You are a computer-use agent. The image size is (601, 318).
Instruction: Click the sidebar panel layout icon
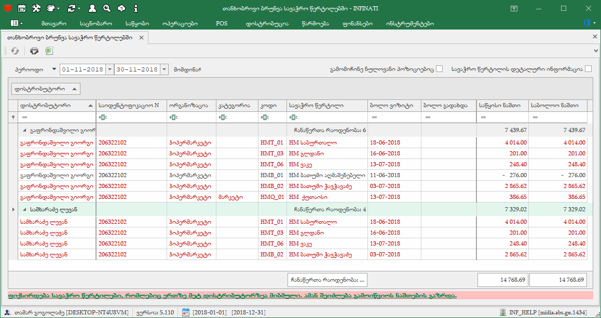(x=14, y=23)
